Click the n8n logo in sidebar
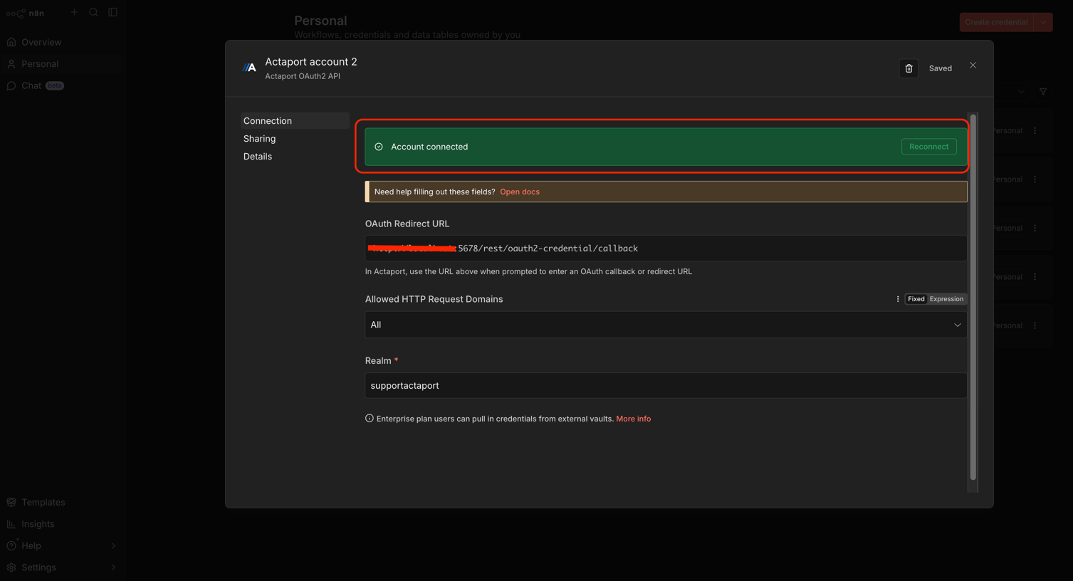1073x581 pixels. [x=26, y=13]
